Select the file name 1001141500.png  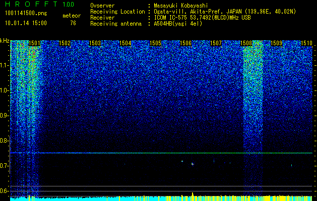click(26, 14)
